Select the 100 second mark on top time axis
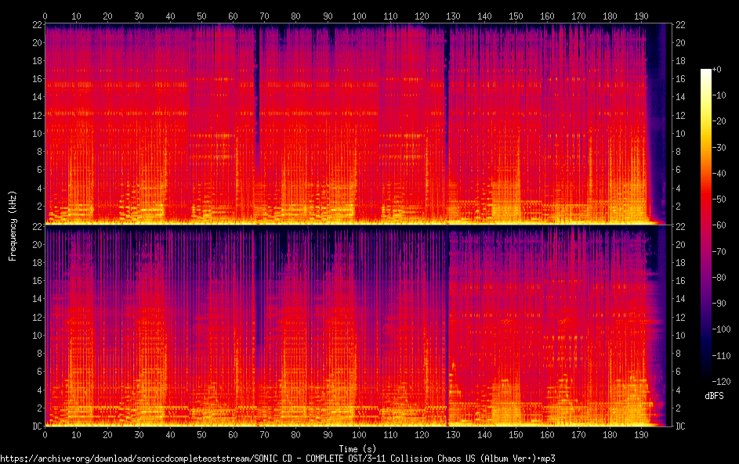Viewport: 739px width, 464px height. (359, 16)
